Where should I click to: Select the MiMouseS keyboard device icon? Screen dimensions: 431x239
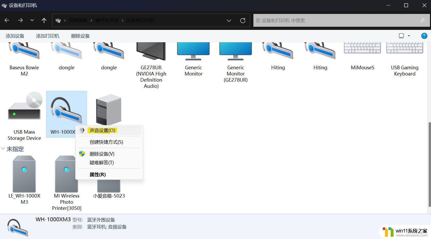[362, 48]
